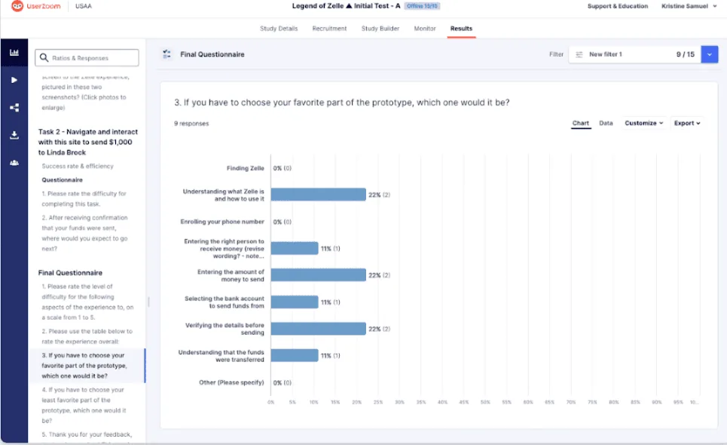Click the 'Entering the amount of money' bar
Screen dimensions: 727x445
pyautogui.click(x=319, y=275)
